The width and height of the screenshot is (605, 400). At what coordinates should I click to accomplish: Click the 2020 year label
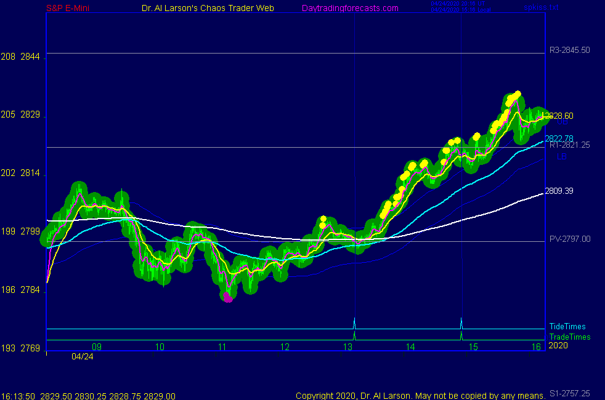click(x=558, y=345)
